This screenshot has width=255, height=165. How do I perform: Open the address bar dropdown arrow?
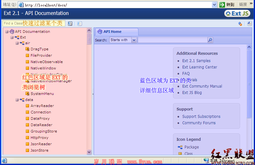[x=215, y=5]
